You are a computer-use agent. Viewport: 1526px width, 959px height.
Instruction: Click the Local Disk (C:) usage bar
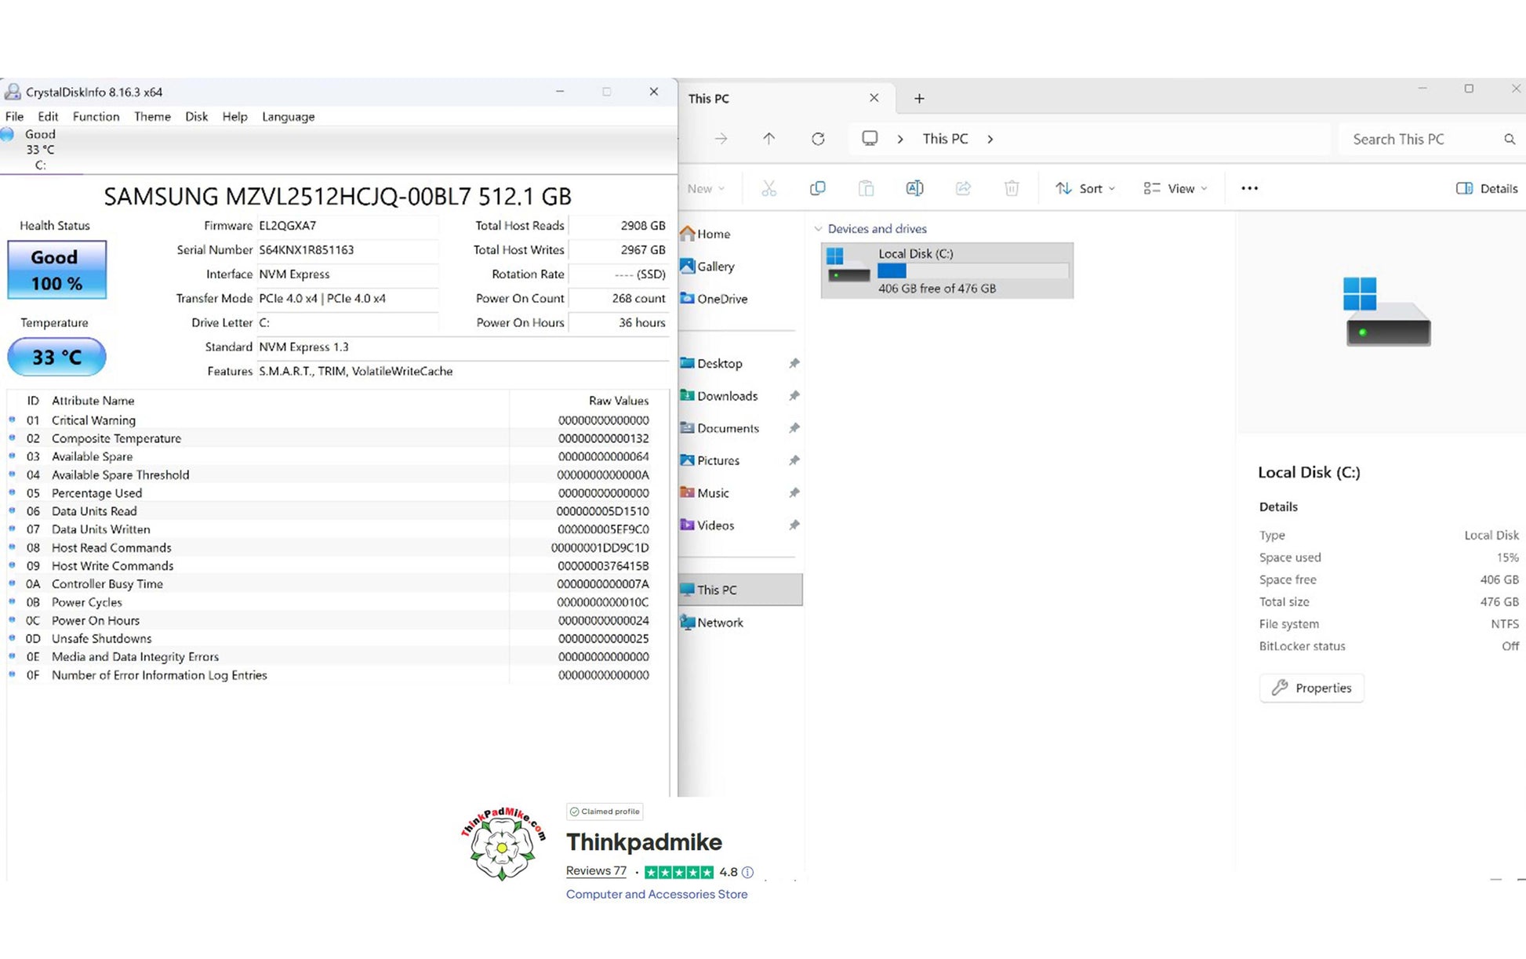point(972,271)
